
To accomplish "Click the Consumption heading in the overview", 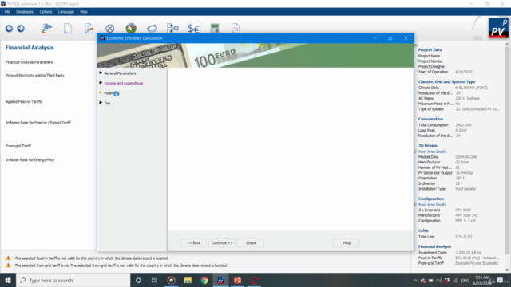I will (x=430, y=119).
